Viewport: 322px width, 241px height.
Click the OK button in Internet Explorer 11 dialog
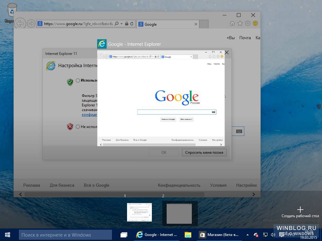[x=164, y=153]
